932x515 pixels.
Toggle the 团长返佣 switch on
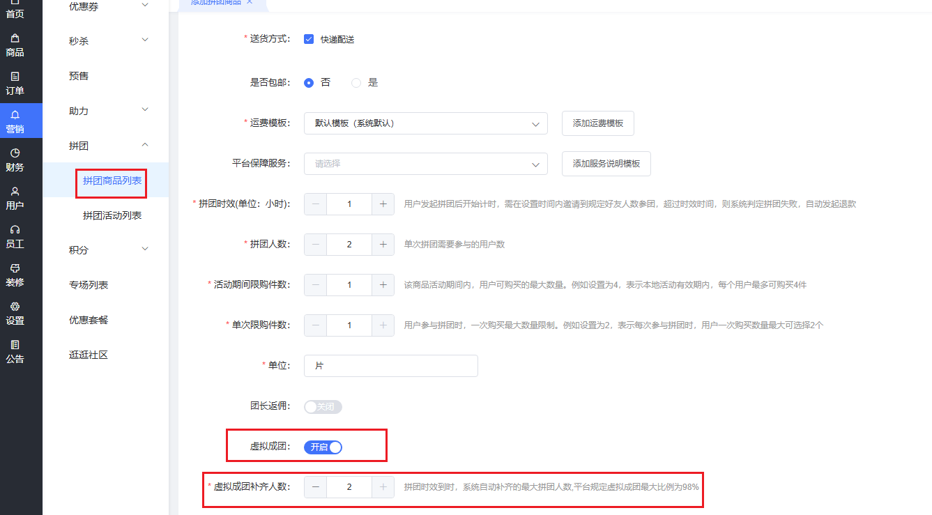coord(323,407)
